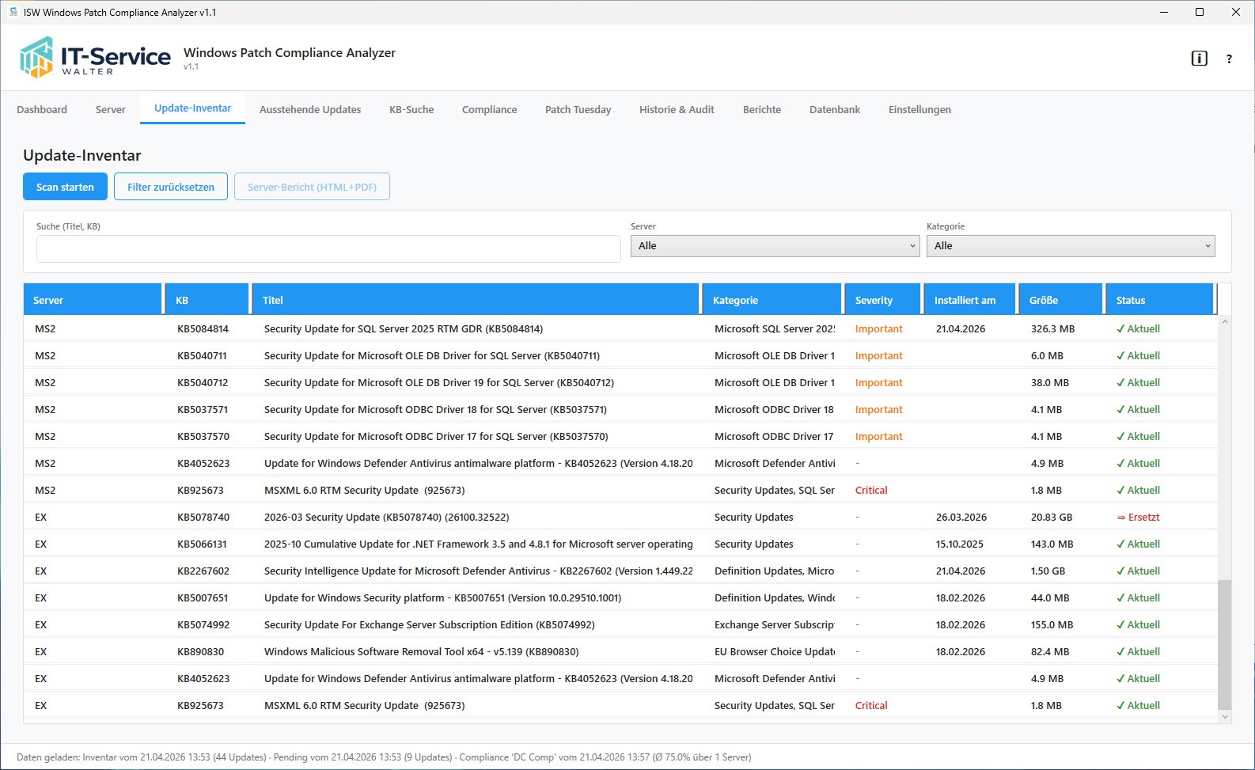The width and height of the screenshot is (1255, 770).
Task: Open help via question mark icon
Action: (x=1229, y=59)
